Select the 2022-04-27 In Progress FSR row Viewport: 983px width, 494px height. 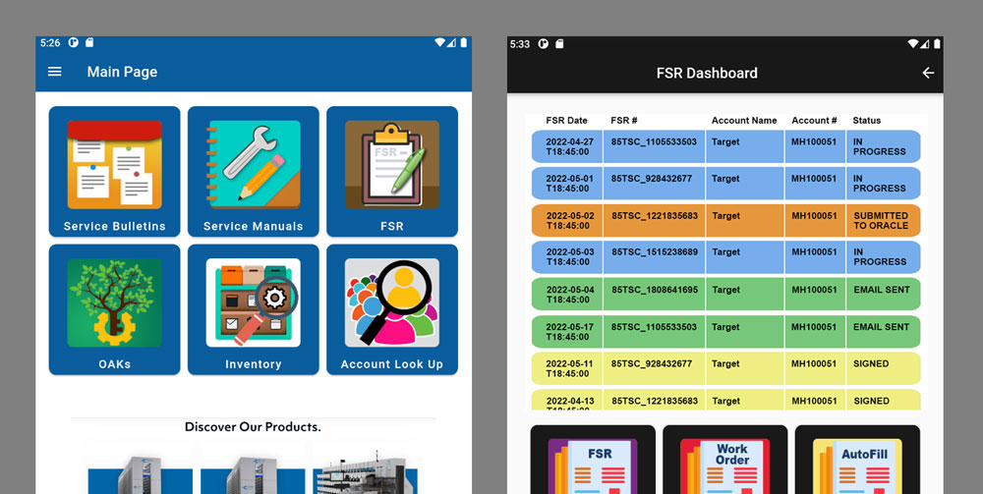click(x=725, y=146)
